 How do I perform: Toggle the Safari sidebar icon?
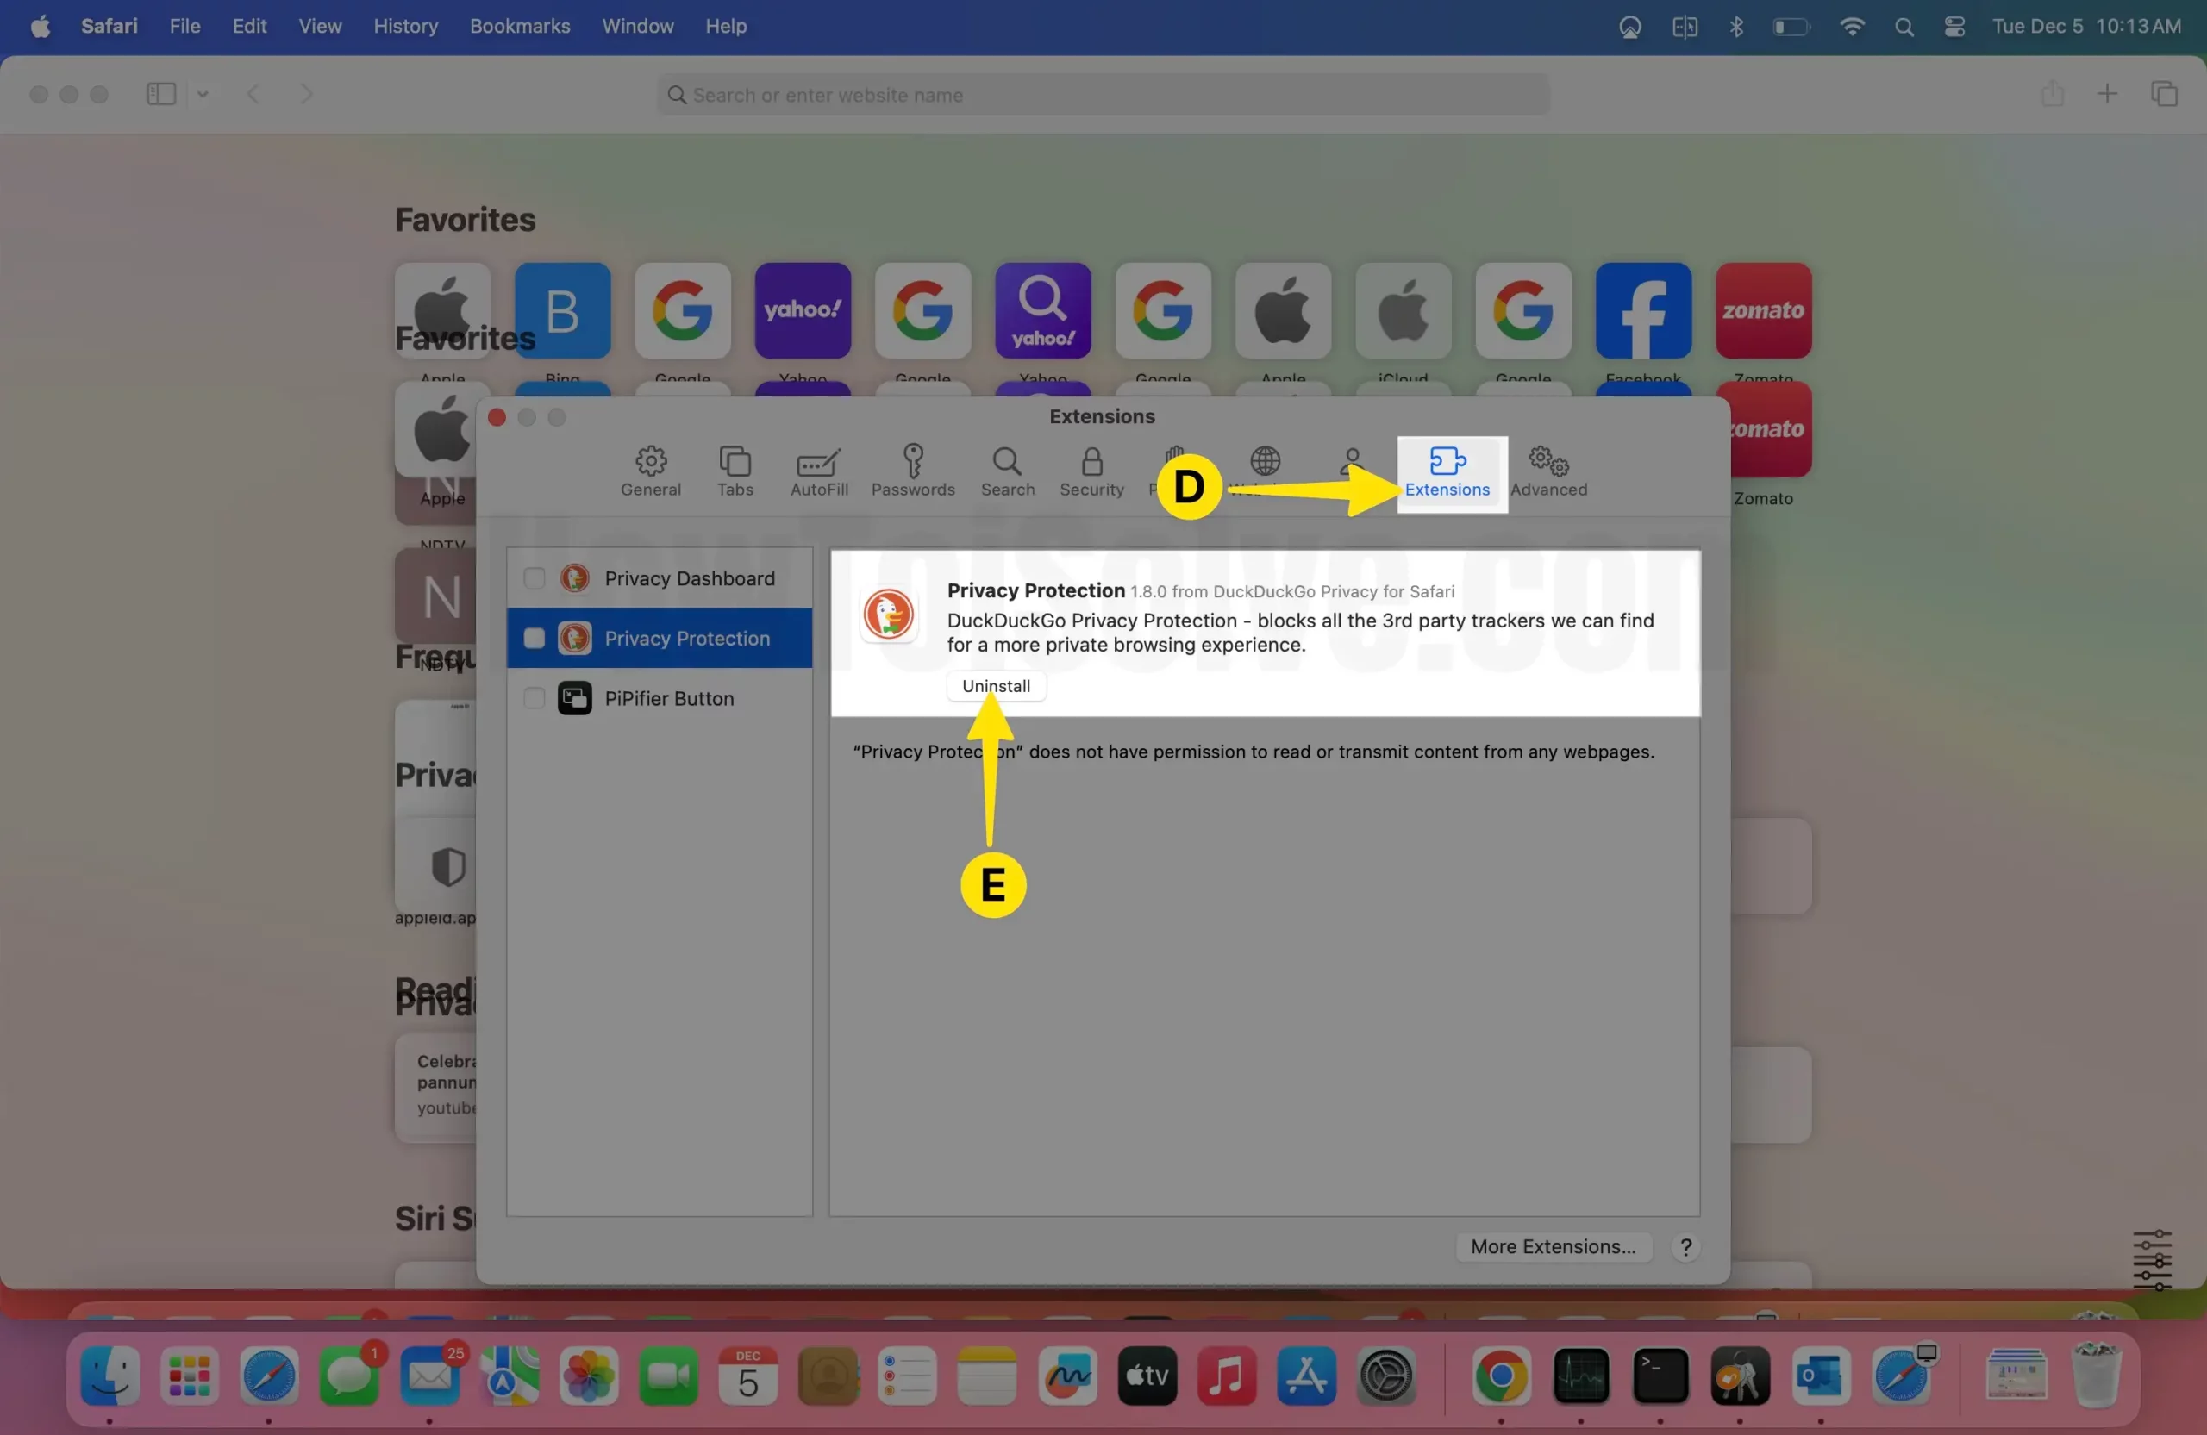coord(161,94)
